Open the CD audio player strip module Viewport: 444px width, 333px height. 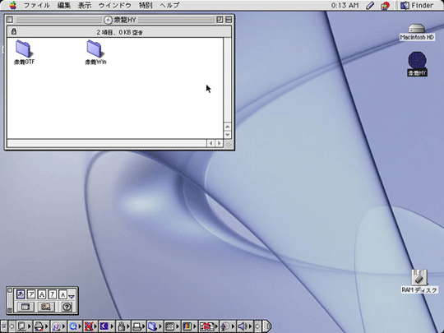point(228,326)
